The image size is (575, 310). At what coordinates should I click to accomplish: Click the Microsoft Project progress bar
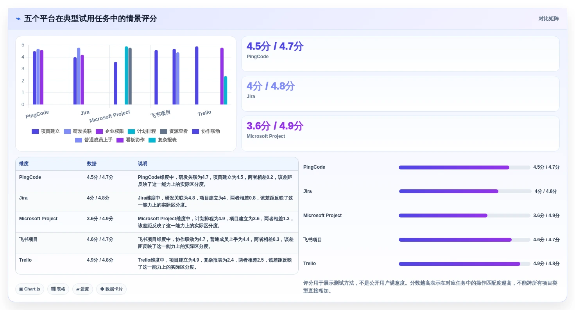tap(464, 216)
